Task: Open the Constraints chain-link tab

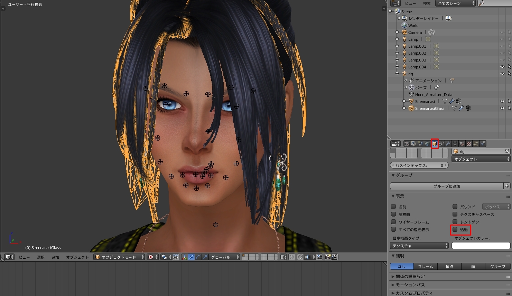Action: click(x=441, y=144)
